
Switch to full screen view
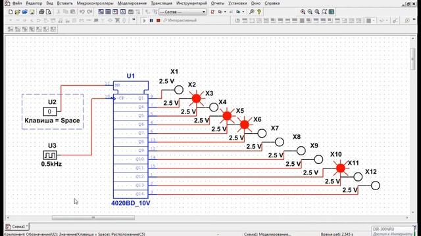coord(332,12)
